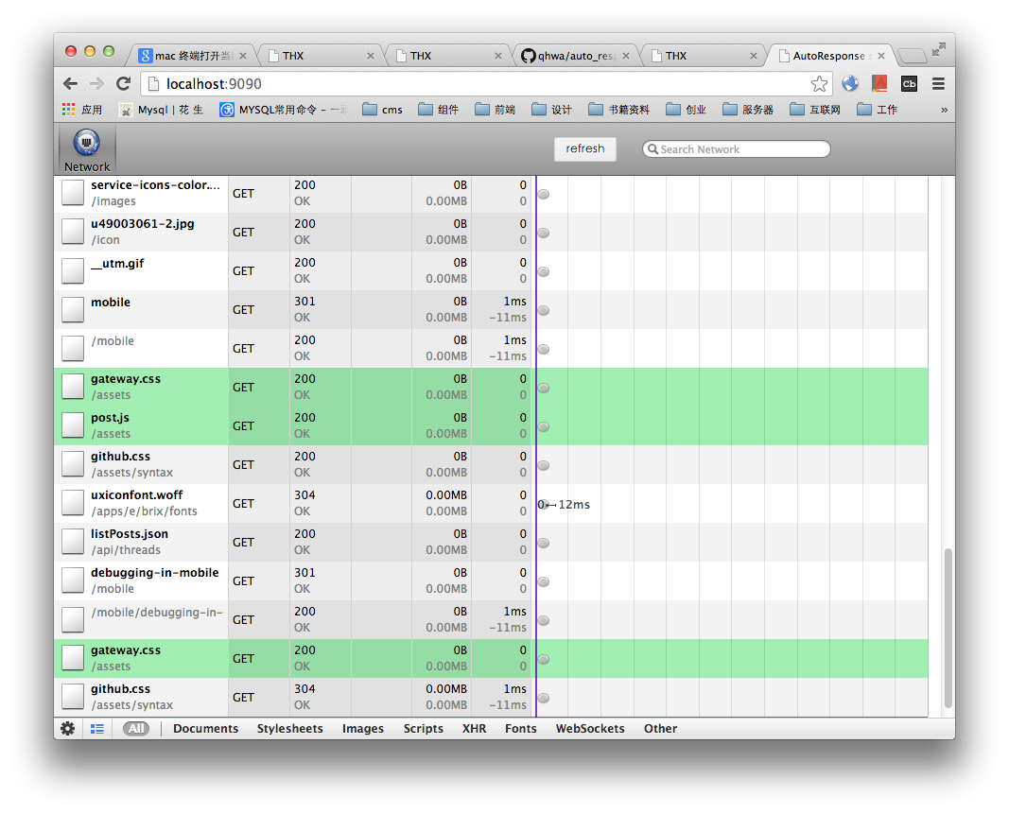This screenshot has height=814, width=1009.
Task: Toggle the small request rows list icon
Action: coord(97,728)
